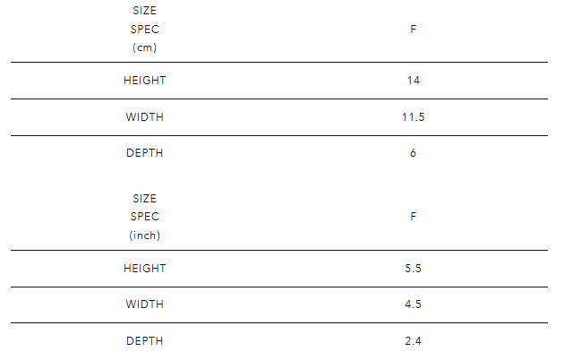564x360 pixels.
Task: Select the depth value 2.4
Action: point(414,341)
